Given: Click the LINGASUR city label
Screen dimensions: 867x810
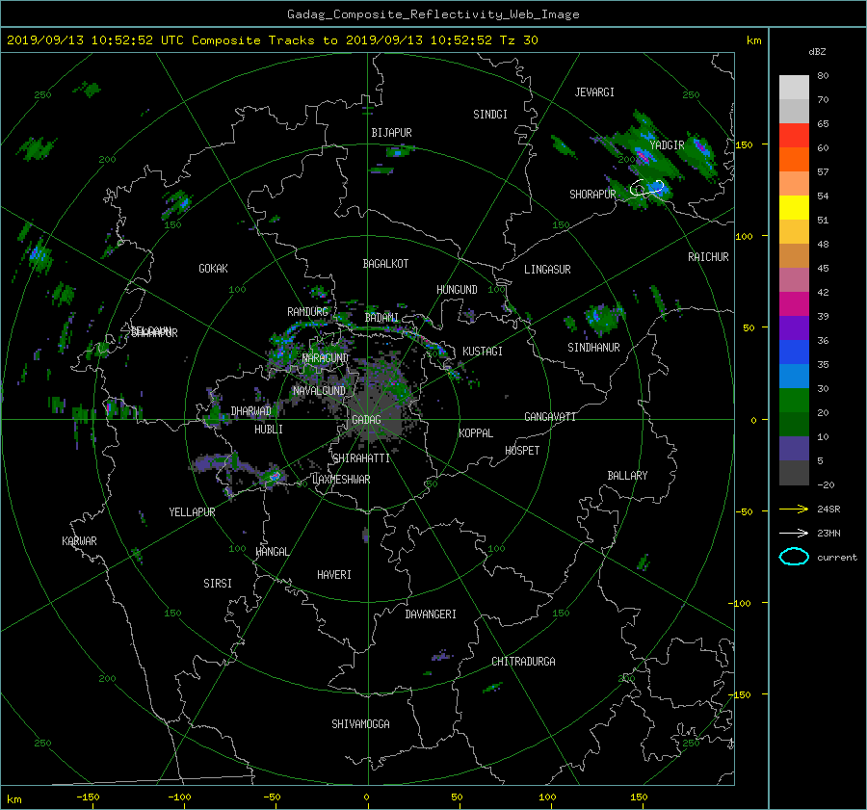Looking at the screenshot, I should pos(547,270).
